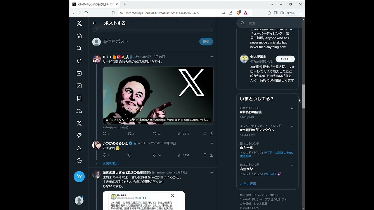Open Grok slash icon in sidebar

(79, 86)
